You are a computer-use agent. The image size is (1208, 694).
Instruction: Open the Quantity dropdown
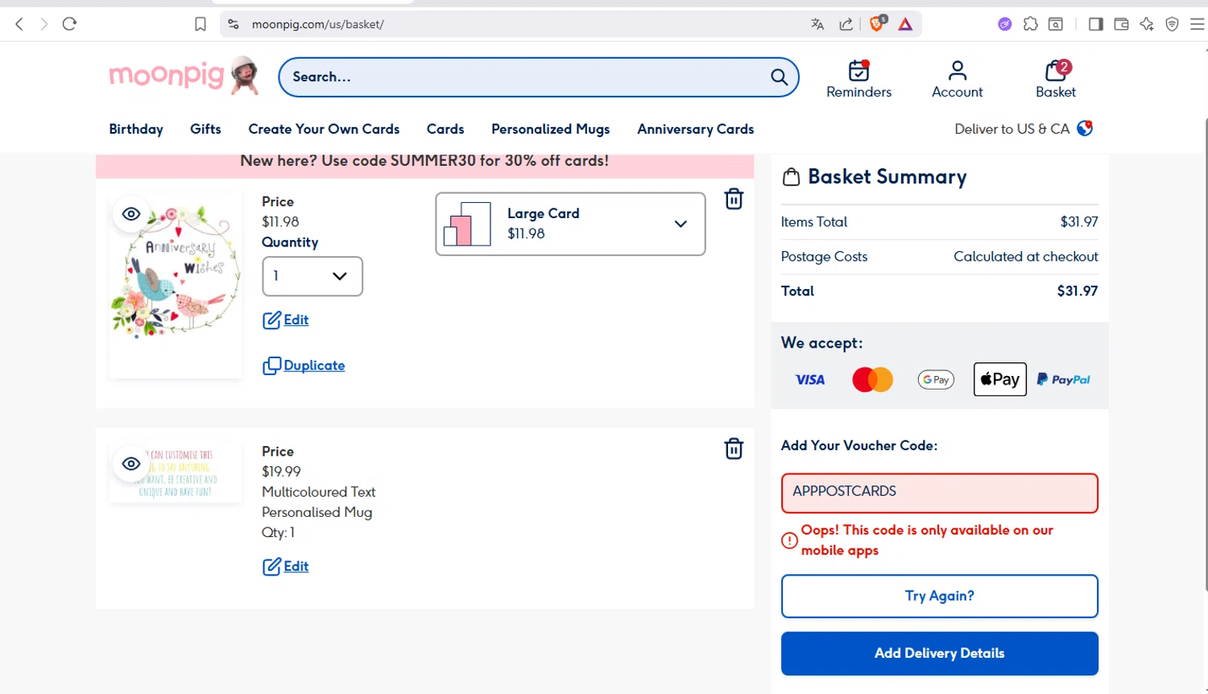[x=312, y=276]
